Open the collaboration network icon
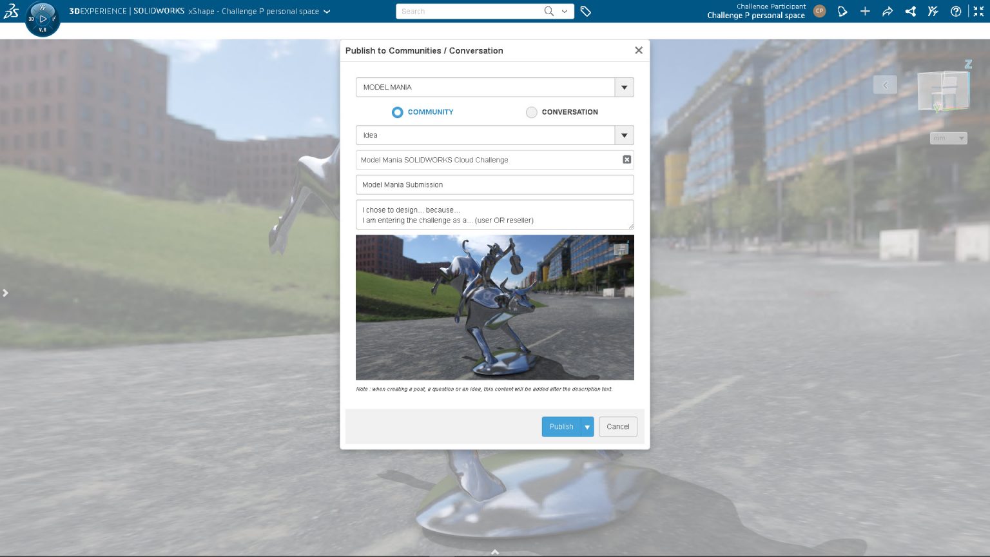Screen dimensions: 990x557 (910, 11)
